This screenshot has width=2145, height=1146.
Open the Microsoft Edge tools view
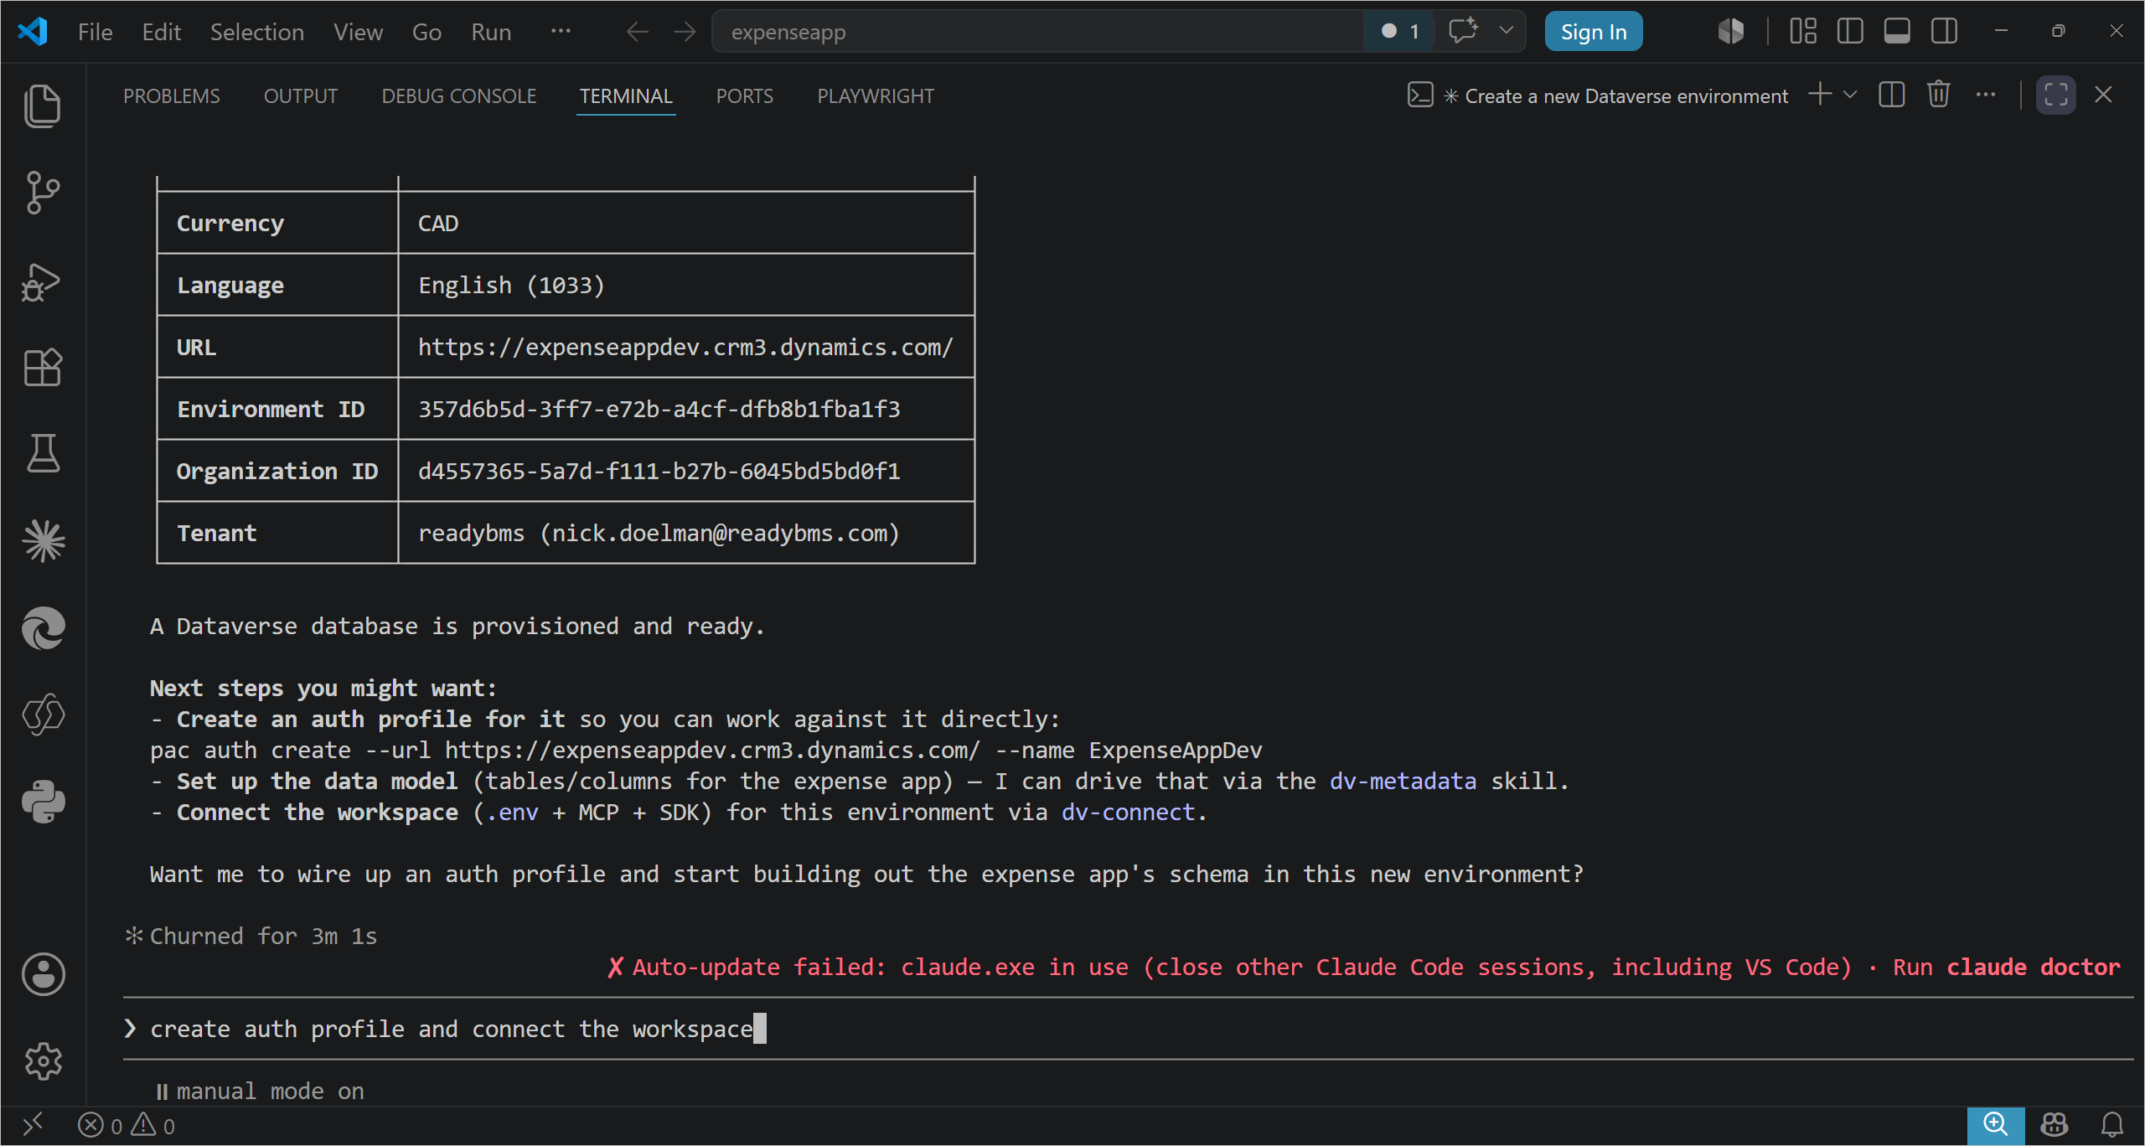pos(43,628)
